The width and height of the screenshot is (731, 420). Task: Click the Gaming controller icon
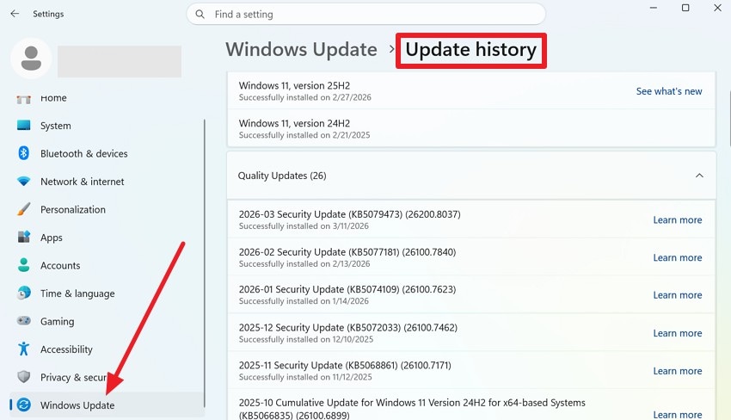pos(24,321)
